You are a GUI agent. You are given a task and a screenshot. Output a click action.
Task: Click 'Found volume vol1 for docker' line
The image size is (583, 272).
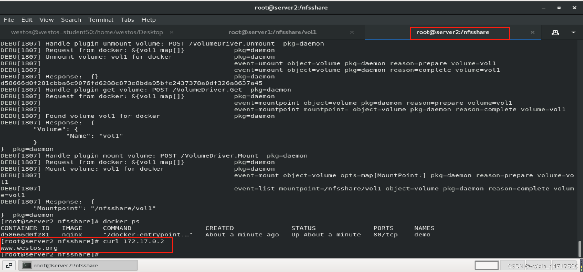pos(103,116)
